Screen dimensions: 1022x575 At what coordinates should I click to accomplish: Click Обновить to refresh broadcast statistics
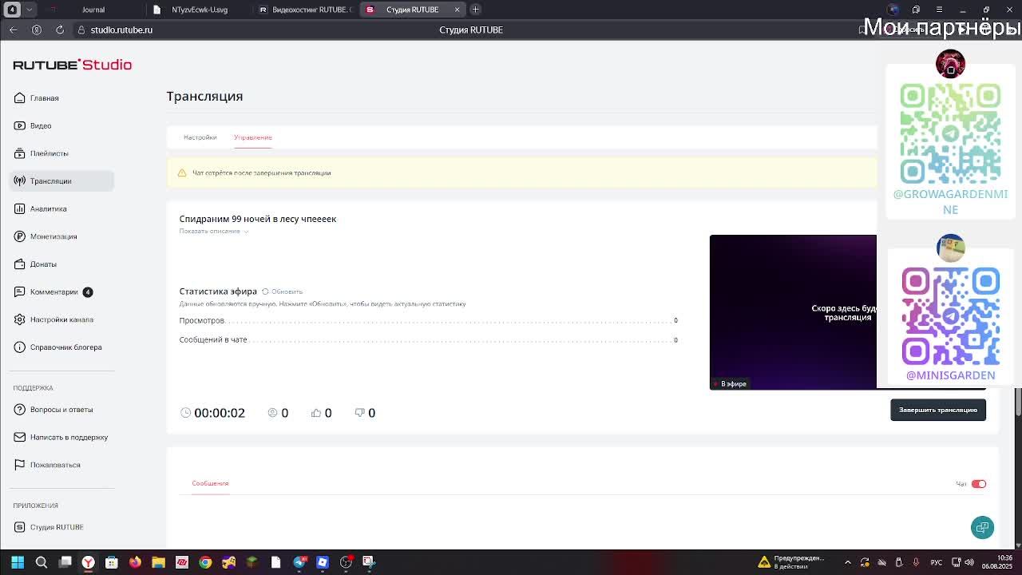click(x=283, y=291)
